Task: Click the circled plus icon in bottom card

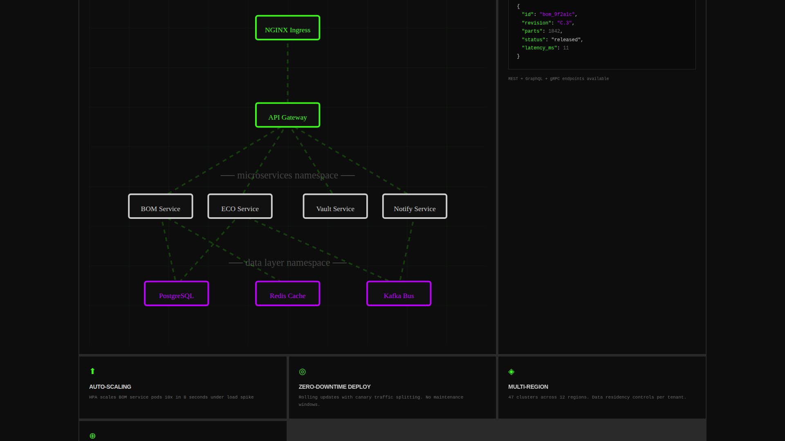Action: [92, 436]
